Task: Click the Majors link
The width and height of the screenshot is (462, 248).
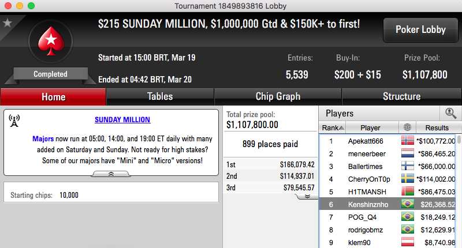Action: coord(43,138)
